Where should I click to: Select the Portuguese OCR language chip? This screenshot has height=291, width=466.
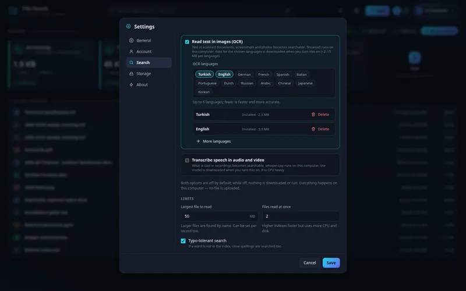coord(207,83)
